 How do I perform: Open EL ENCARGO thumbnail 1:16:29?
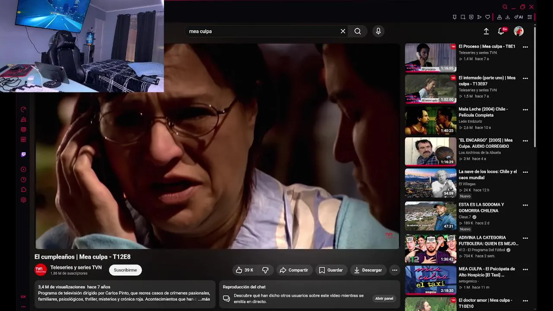[430, 152]
